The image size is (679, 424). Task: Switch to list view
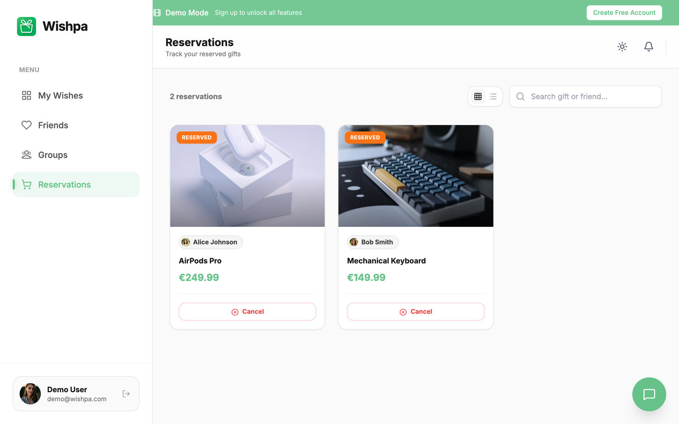(x=493, y=97)
